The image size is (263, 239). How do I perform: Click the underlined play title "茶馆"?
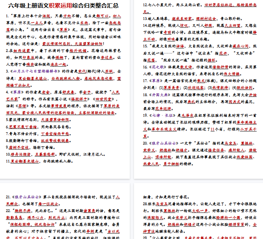coord(22,106)
